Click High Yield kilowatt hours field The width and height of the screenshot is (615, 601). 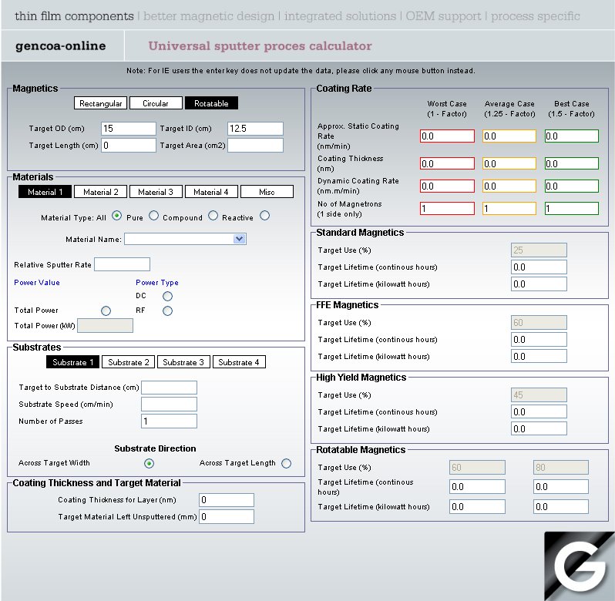pos(539,429)
